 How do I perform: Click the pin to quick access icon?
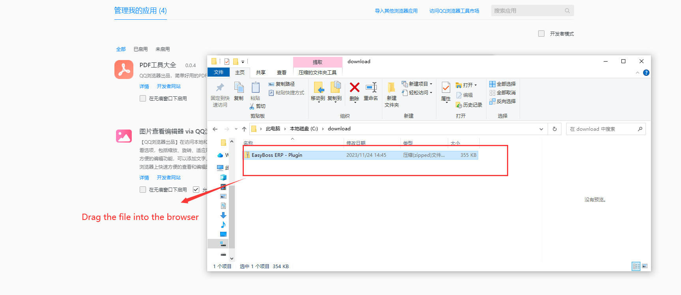point(220,87)
